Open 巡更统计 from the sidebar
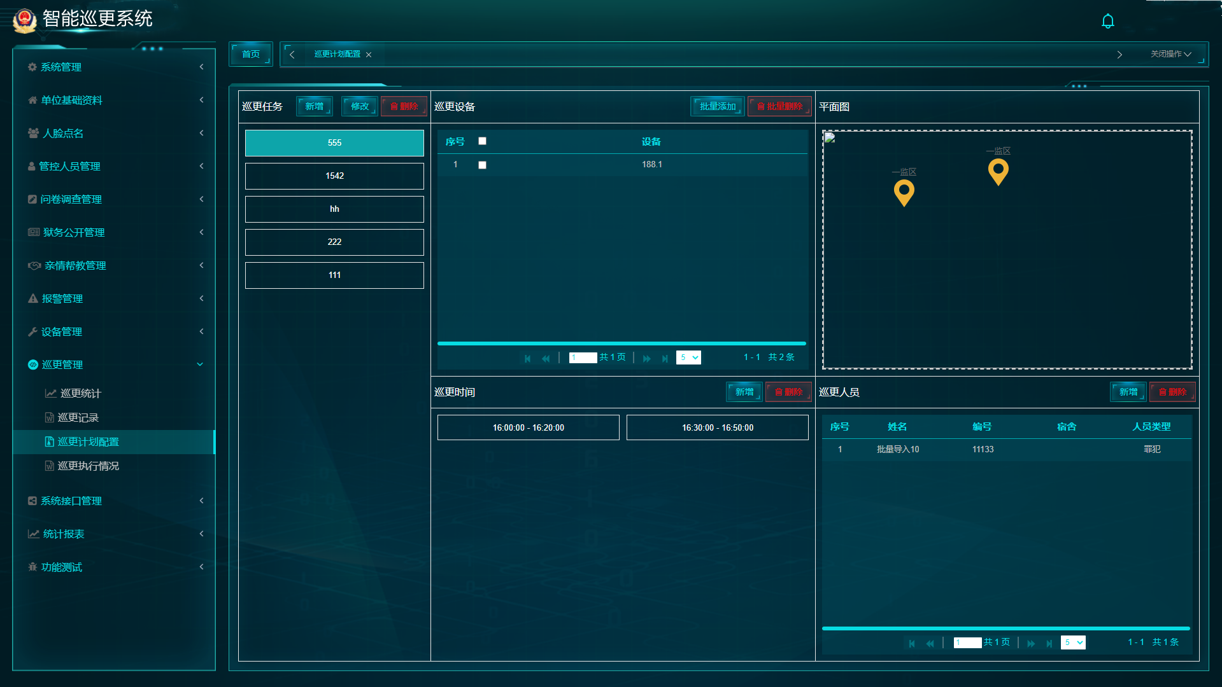1222x687 pixels. [x=80, y=393]
